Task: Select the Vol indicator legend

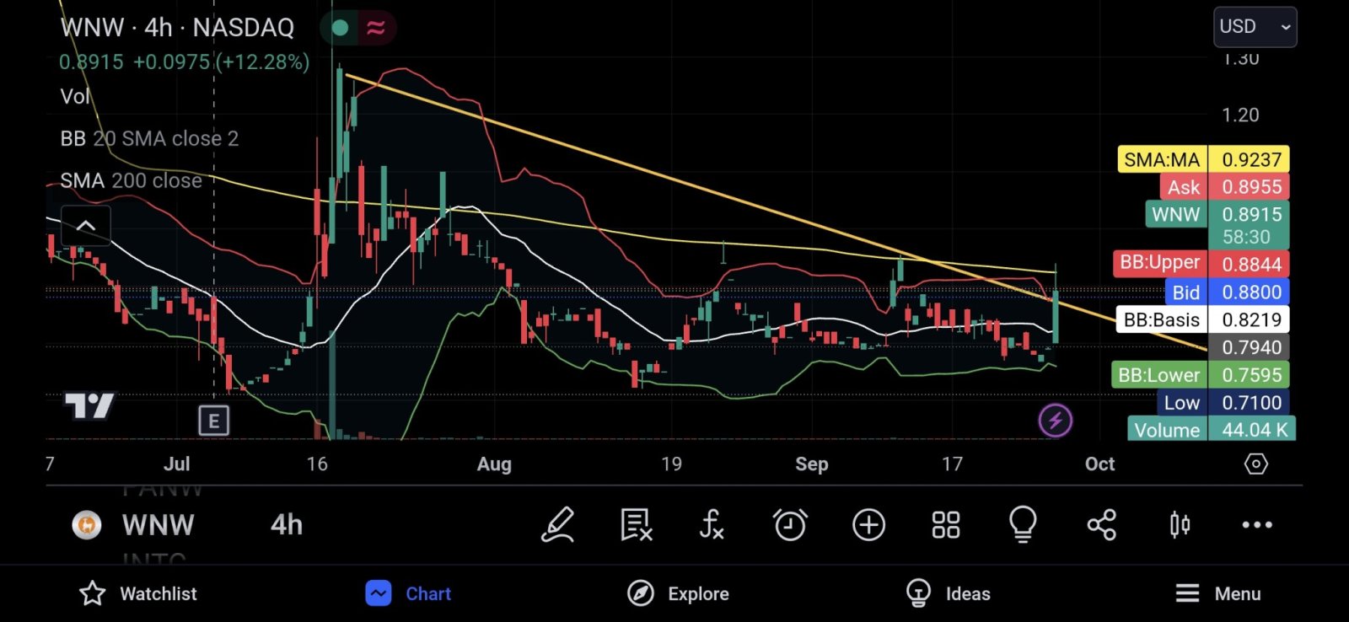Action: 75,96
